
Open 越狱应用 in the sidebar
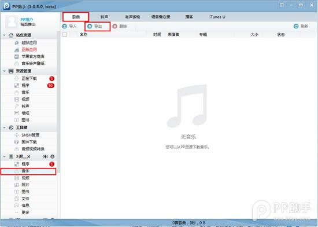click(29, 43)
